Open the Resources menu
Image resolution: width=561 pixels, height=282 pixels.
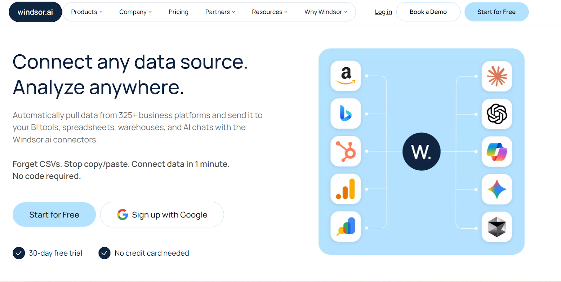pyautogui.click(x=269, y=12)
